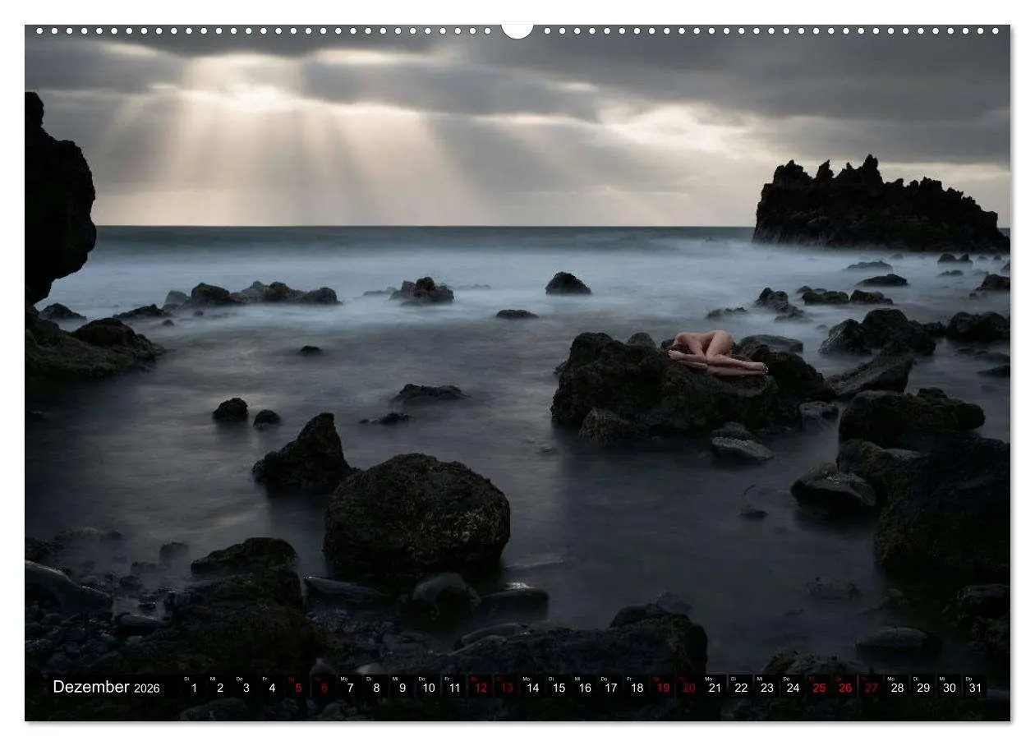Select day 22 in the calendar strip
This screenshot has width=1035, height=746.
(x=741, y=687)
